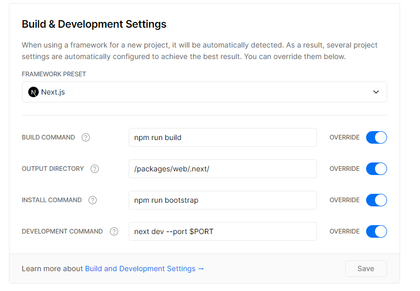420x291 pixels.
Task: Open Build and Development Settings link
Action: point(145,269)
